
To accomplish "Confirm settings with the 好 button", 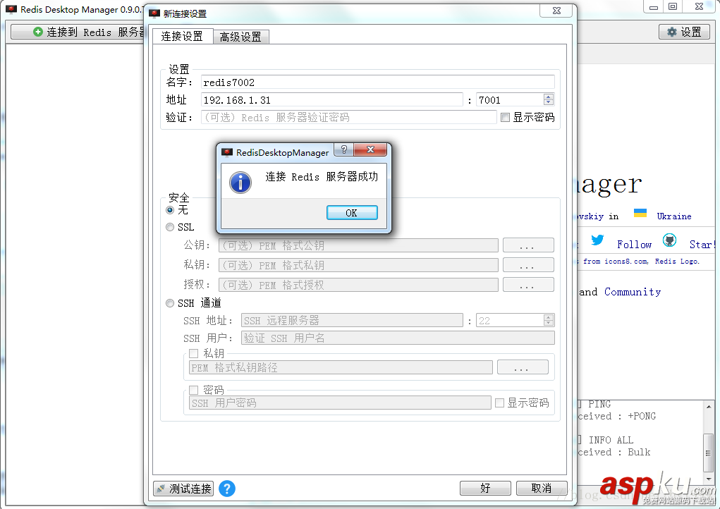I will 485,488.
